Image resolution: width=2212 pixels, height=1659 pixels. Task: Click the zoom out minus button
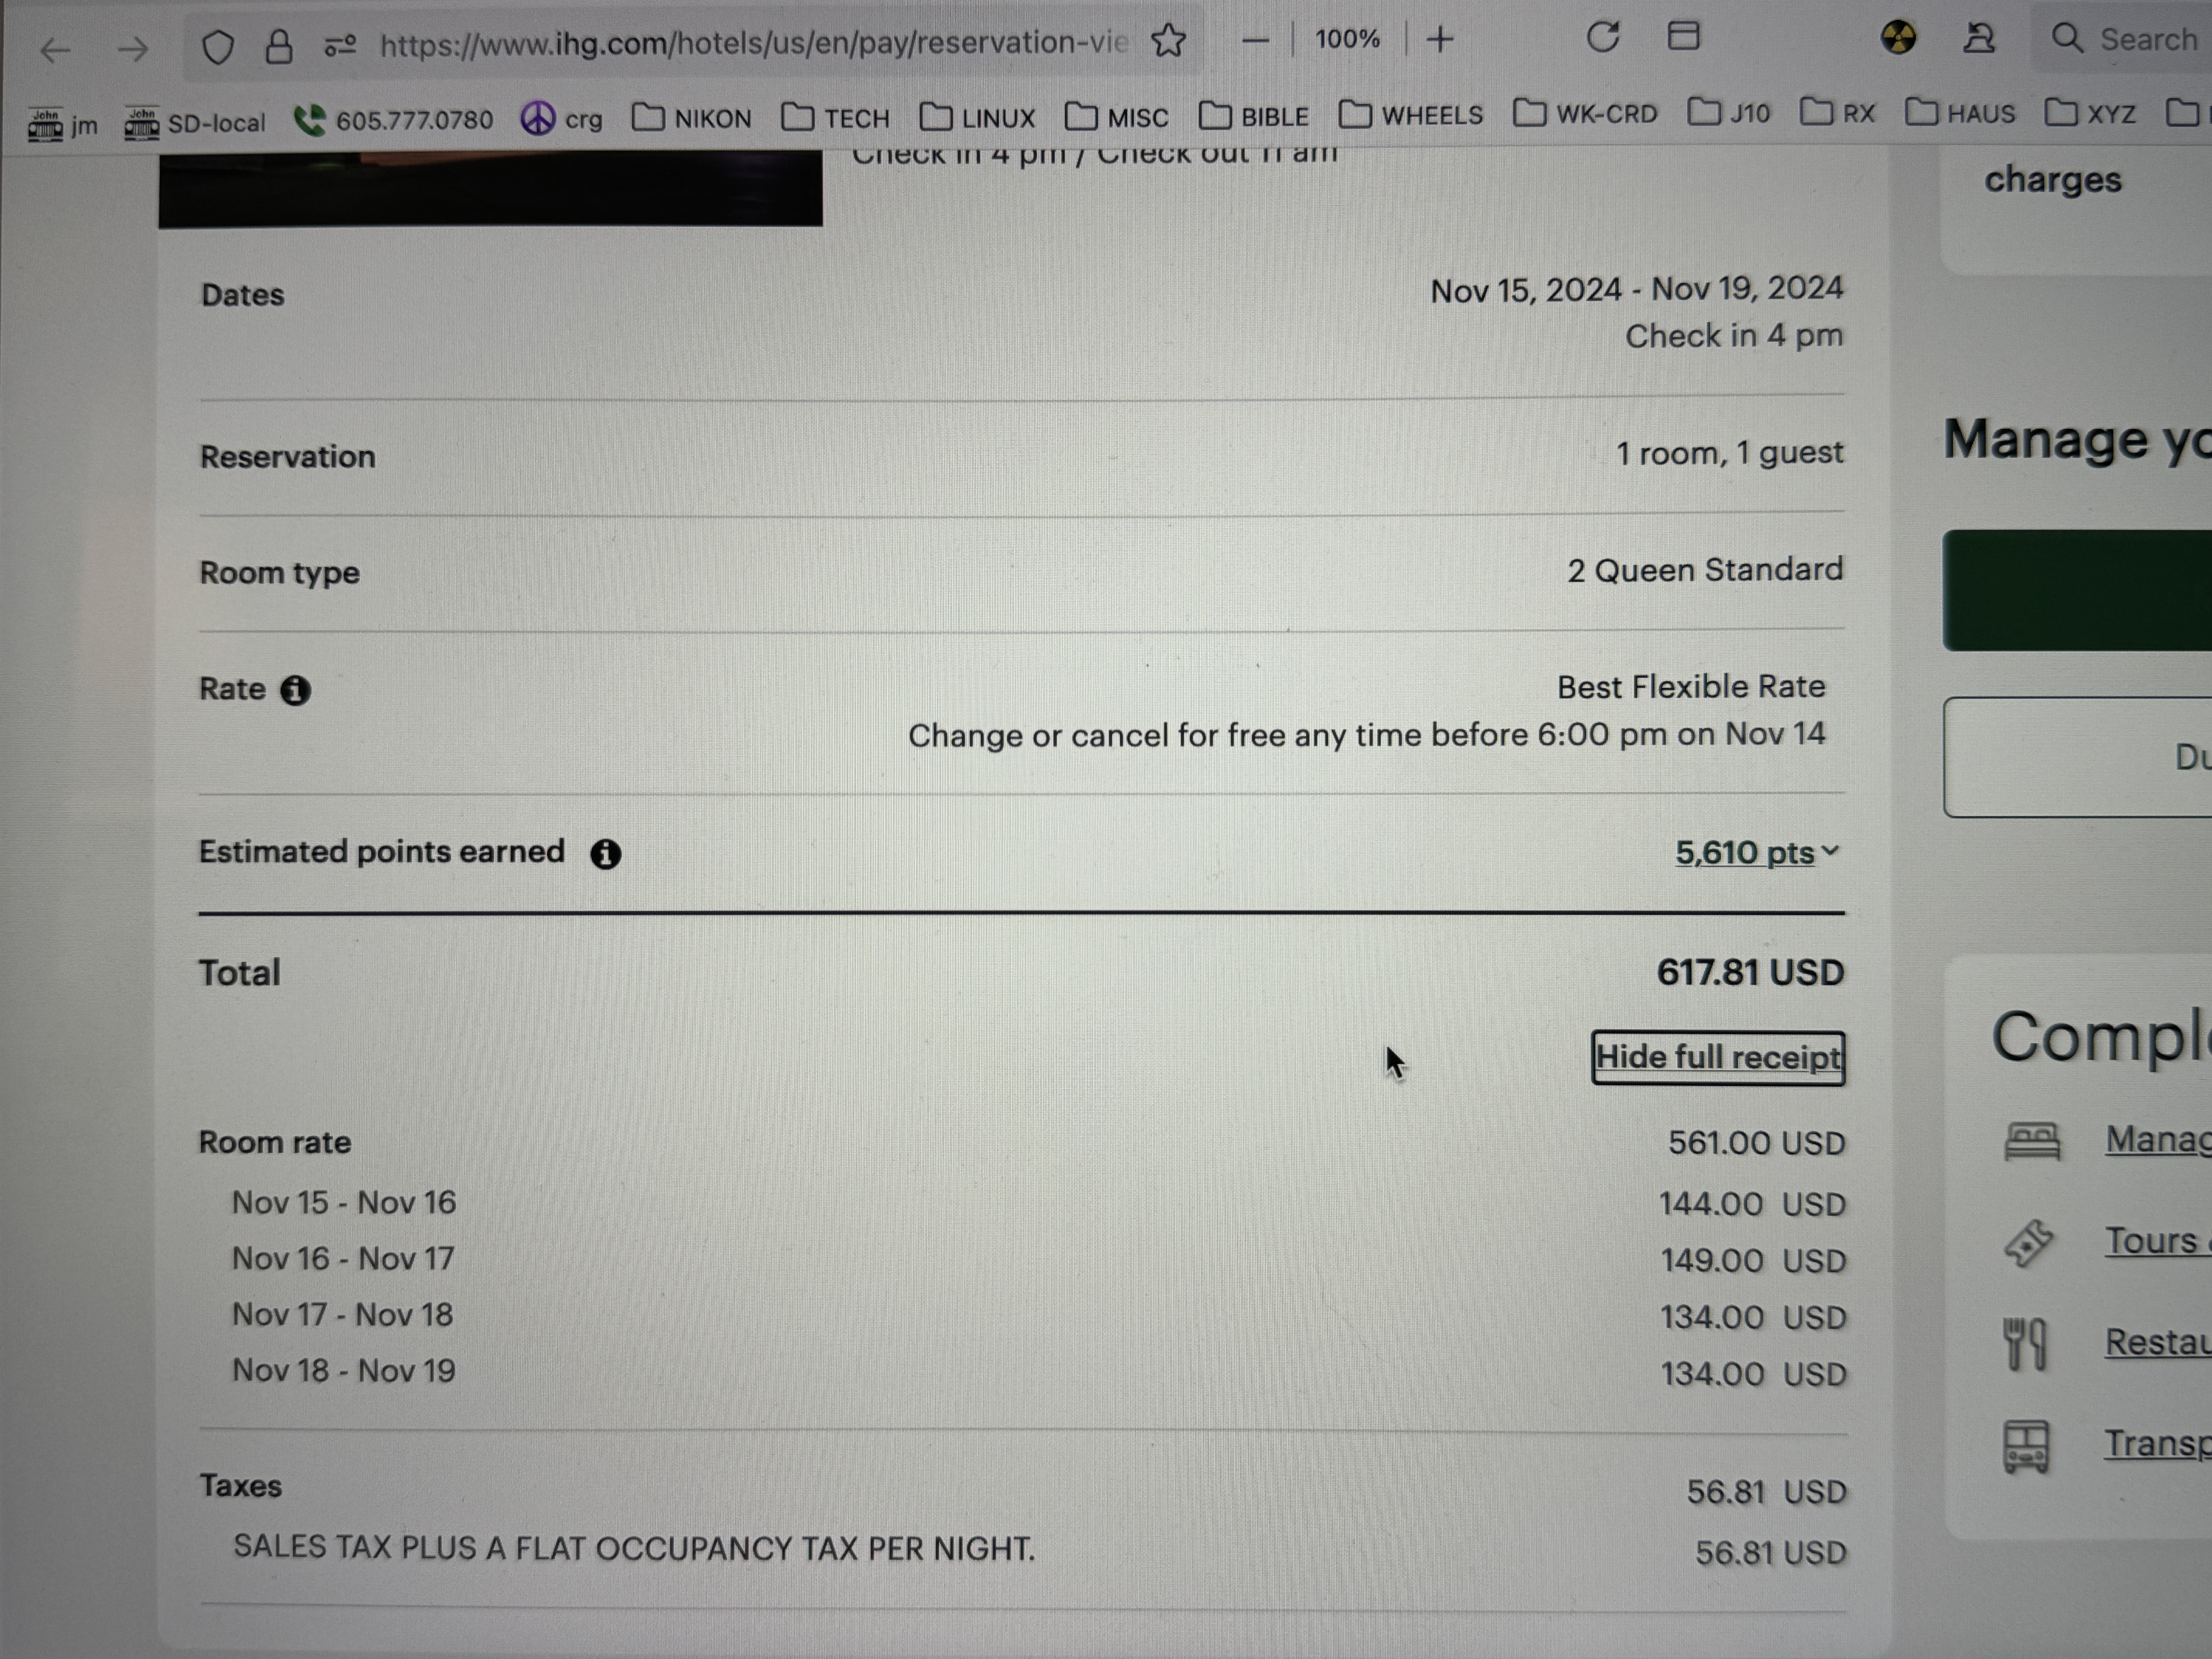[x=1255, y=41]
